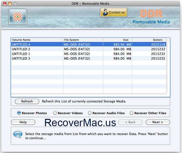Sort by Size column header
The height and width of the screenshot is (153, 182).
click(117, 40)
